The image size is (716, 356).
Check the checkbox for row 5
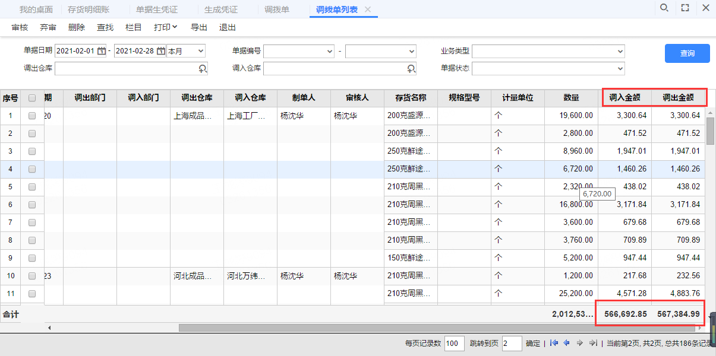pos(32,187)
